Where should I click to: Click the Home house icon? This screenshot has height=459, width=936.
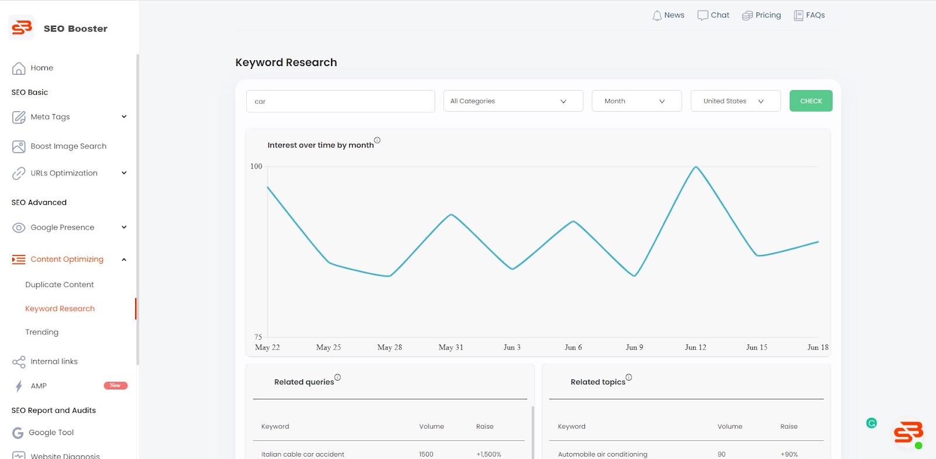pos(19,68)
